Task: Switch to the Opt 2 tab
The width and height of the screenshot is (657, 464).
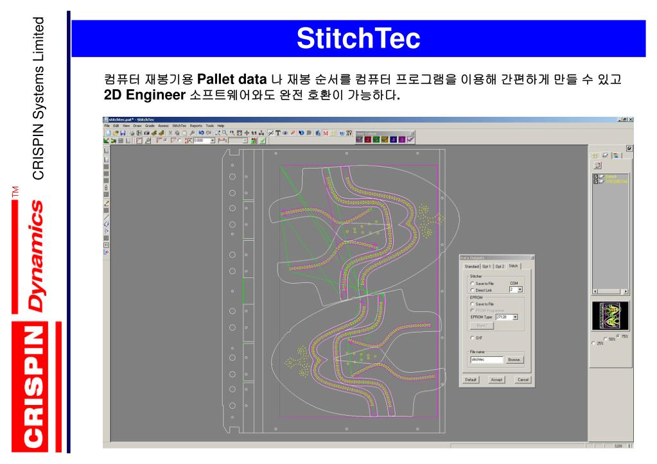Action: click(x=500, y=266)
